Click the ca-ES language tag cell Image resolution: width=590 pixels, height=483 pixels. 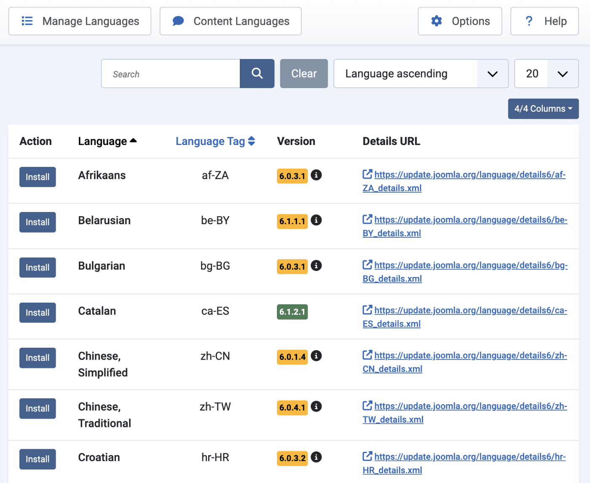point(215,311)
